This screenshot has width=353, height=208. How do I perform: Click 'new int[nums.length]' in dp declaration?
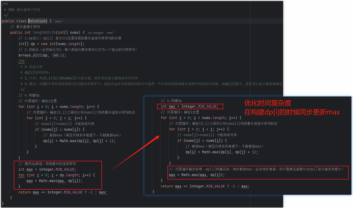[63, 44]
